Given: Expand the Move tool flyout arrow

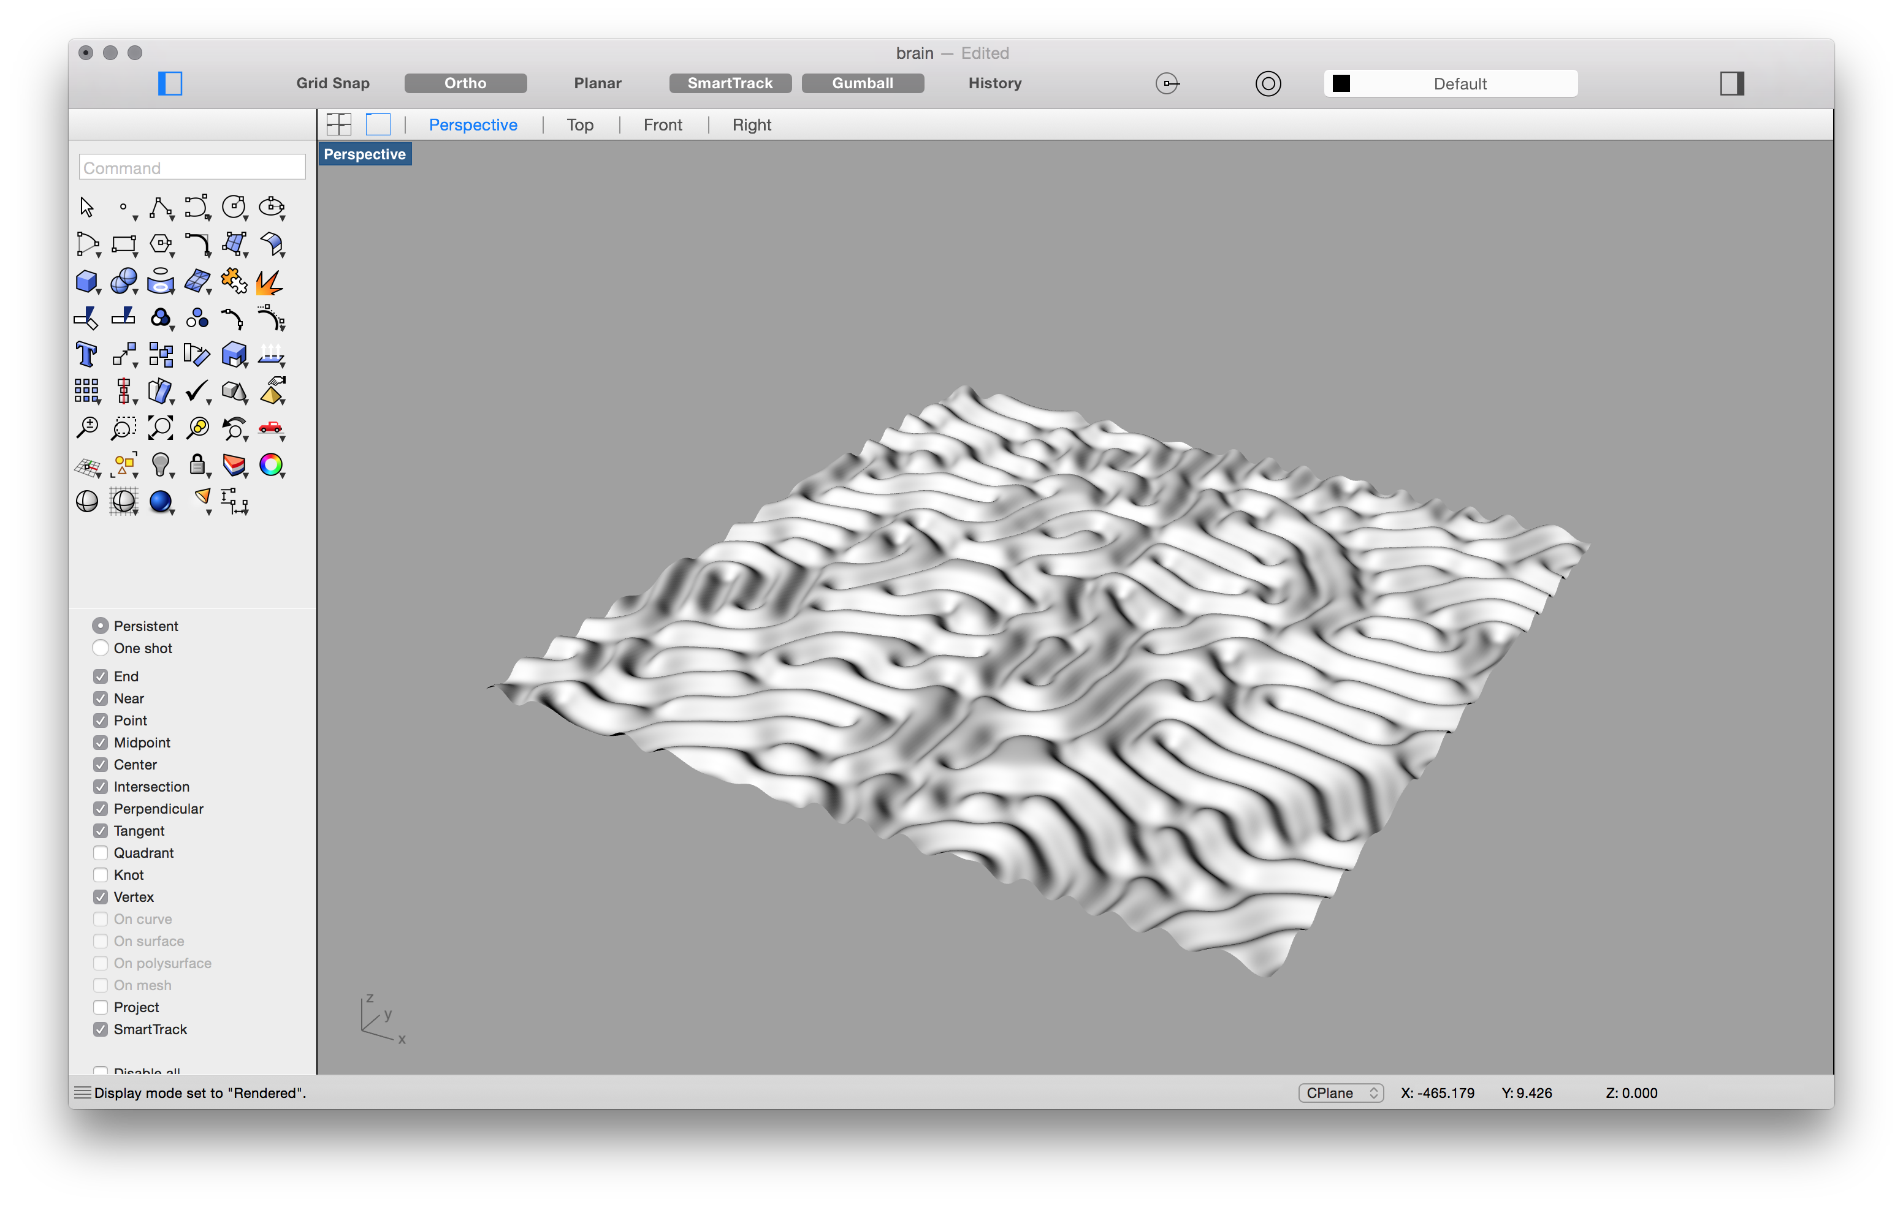Looking at the screenshot, I should 136,365.
